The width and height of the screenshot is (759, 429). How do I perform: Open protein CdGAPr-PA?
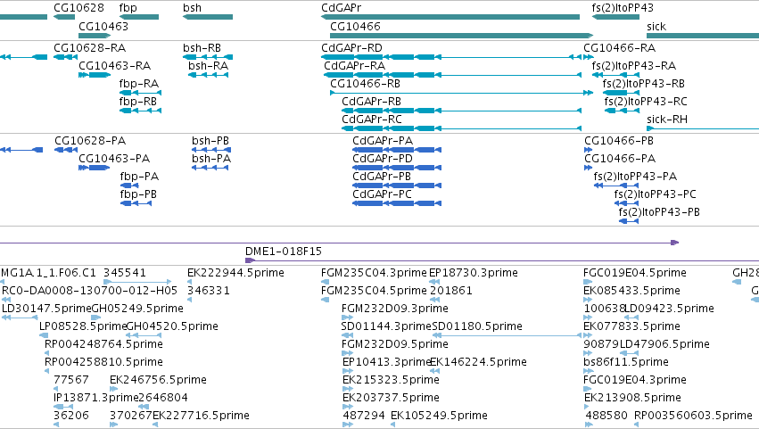click(x=383, y=141)
